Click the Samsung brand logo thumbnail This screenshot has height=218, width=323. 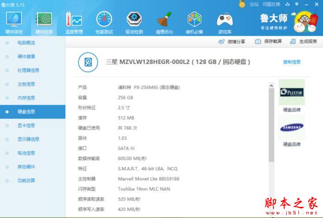coord(291,128)
